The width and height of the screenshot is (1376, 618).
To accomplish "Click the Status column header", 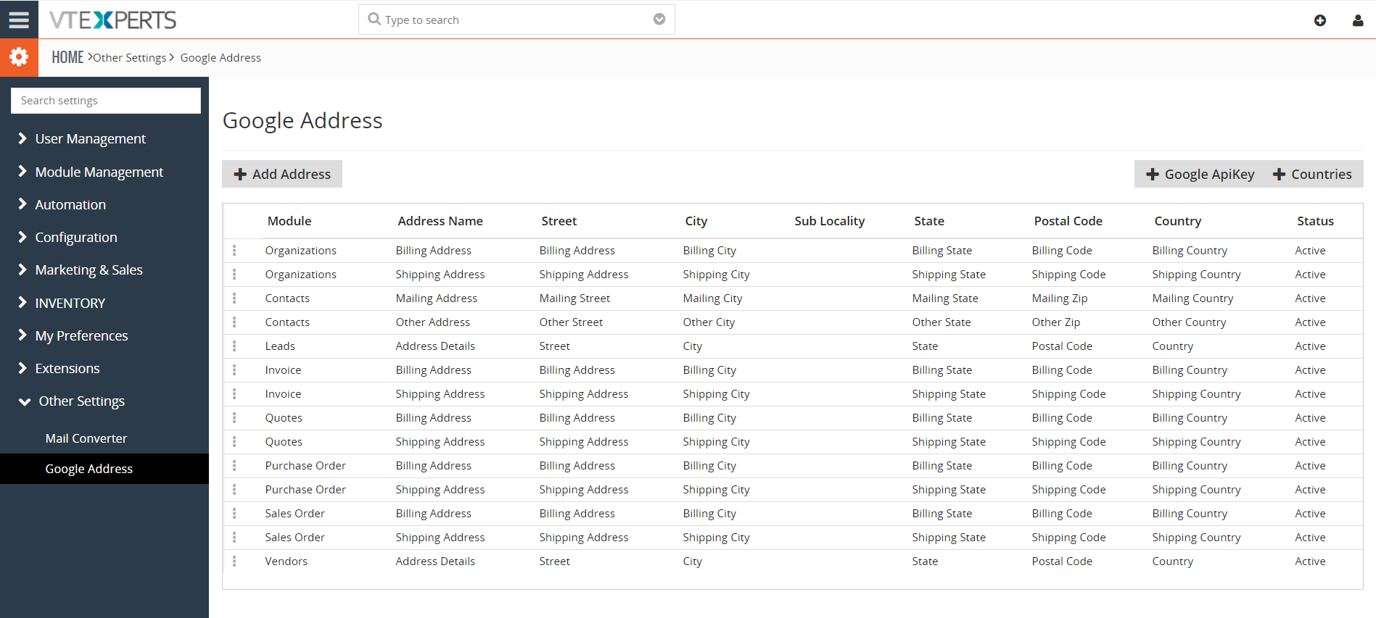I will (x=1315, y=221).
